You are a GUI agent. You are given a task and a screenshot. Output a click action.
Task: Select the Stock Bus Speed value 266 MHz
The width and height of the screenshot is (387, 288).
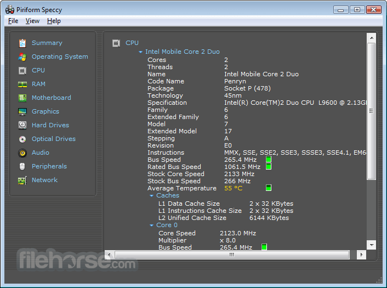point(237,181)
